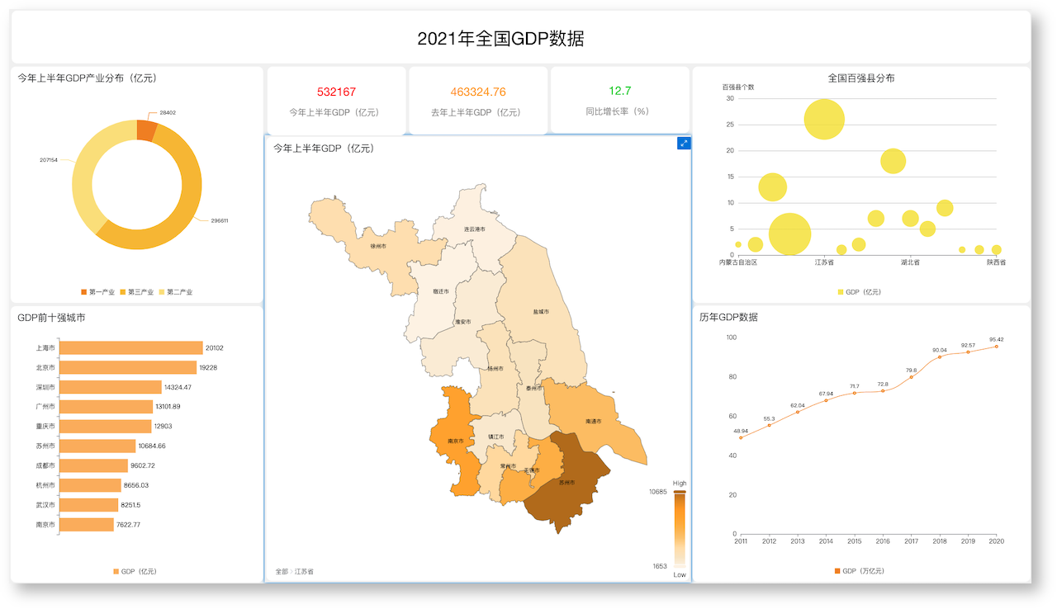This screenshot has height=609, width=1057.
Task: Click the 内蒙古自治区 axis label
Action: coord(738,262)
